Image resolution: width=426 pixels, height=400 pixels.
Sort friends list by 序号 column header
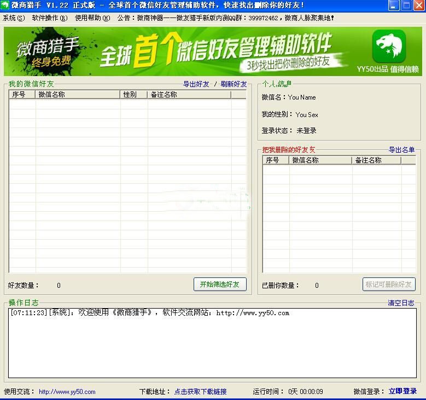22,94
